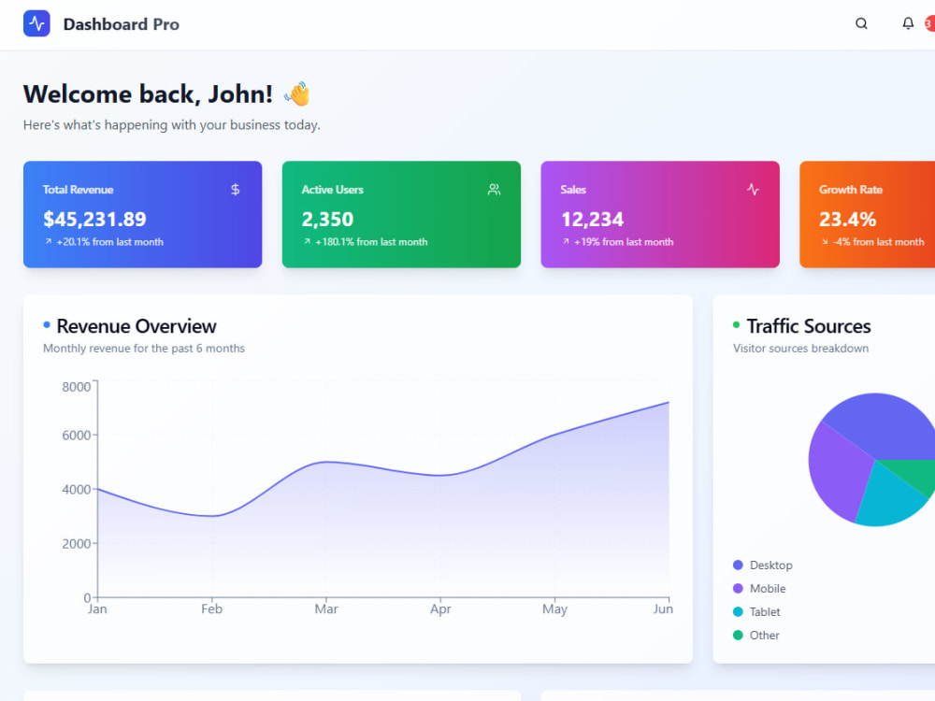Click the Revenue Overview heading
The width and height of the screenshot is (935, 701).
click(136, 326)
